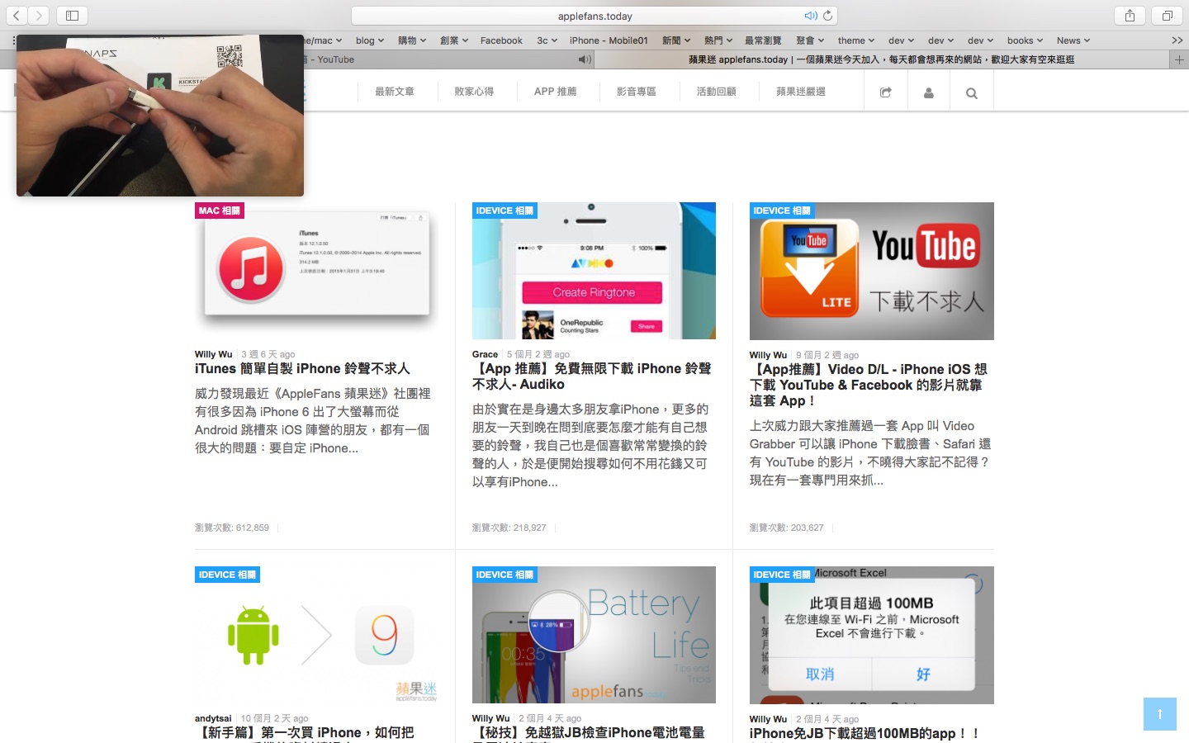
Task: Click the view count "瀏覽次數: 203,627"
Action: [x=786, y=528]
